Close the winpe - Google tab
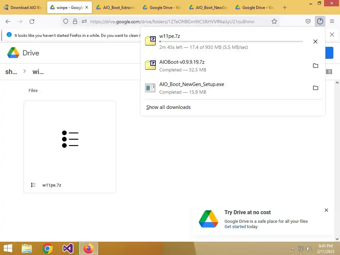Image resolution: width=340 pixels, height=255 pixels. (x=87, y=7)
